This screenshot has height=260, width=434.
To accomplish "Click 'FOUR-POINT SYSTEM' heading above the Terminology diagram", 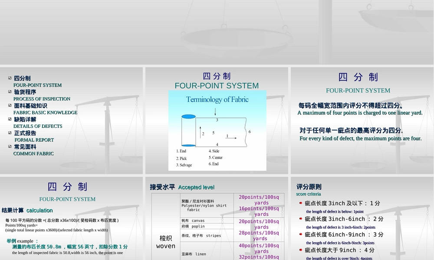I will click(x=217, y=86).
